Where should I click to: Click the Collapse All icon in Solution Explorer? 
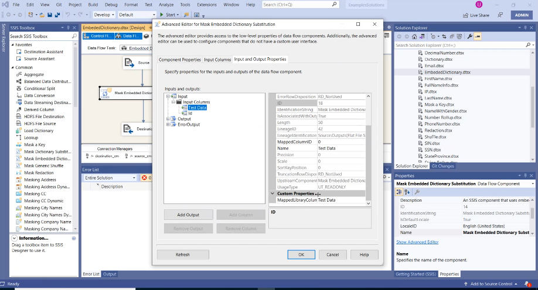[x=452, y=36]
